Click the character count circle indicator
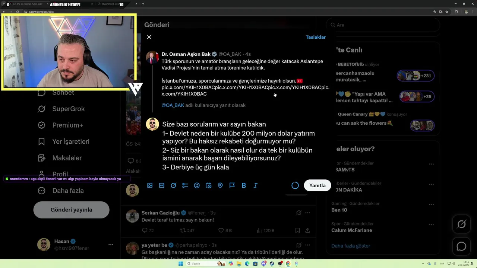The width and height of the screenshot is (477, 268). [x=295, y=185]
